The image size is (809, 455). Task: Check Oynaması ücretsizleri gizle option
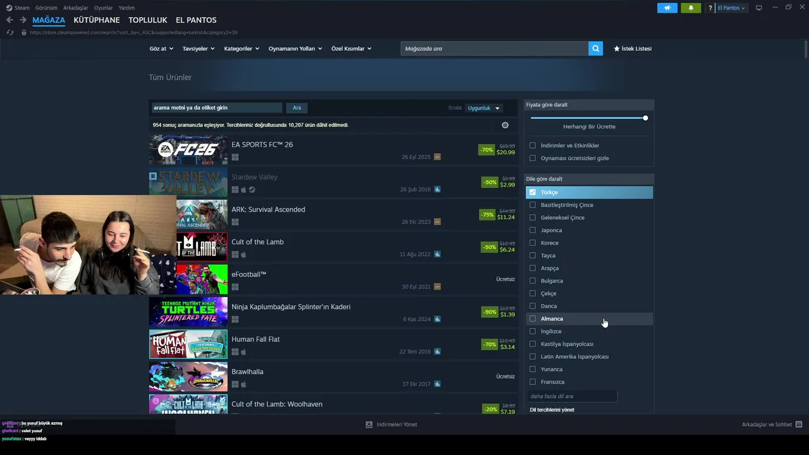pyautogui.click(x=533, y=158)
